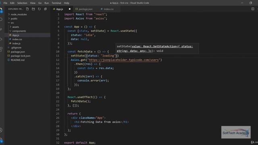The height and width of the screenshot is (145, 258).
Task: Click line number 11 in the gutter
Action: coord(57,56)
